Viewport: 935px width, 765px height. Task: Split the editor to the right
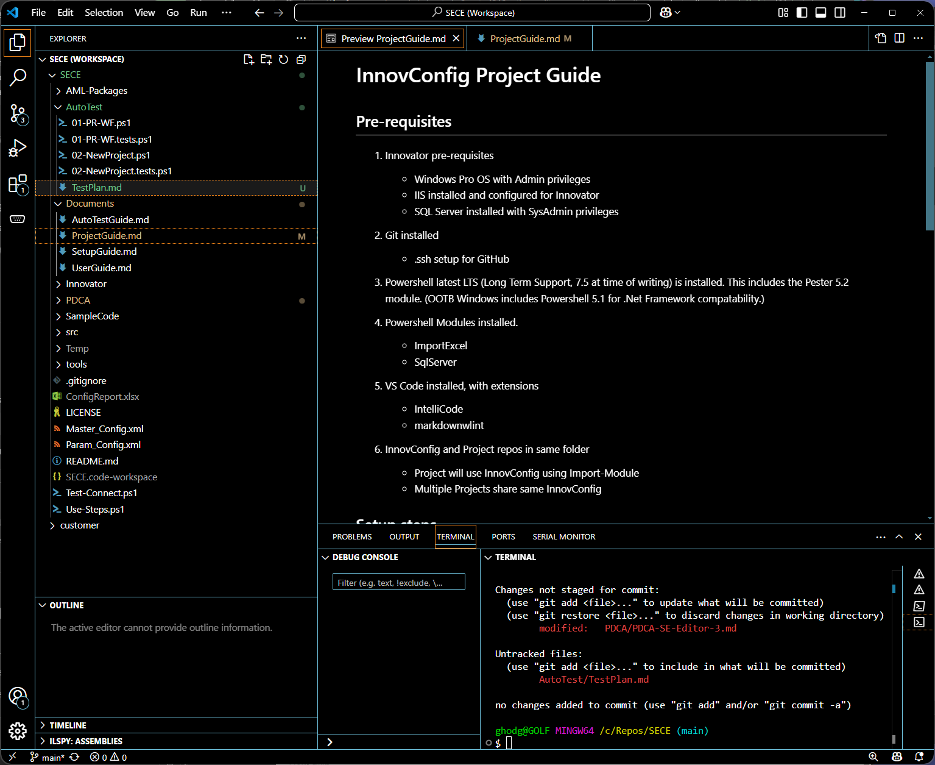tap(899, 38)
